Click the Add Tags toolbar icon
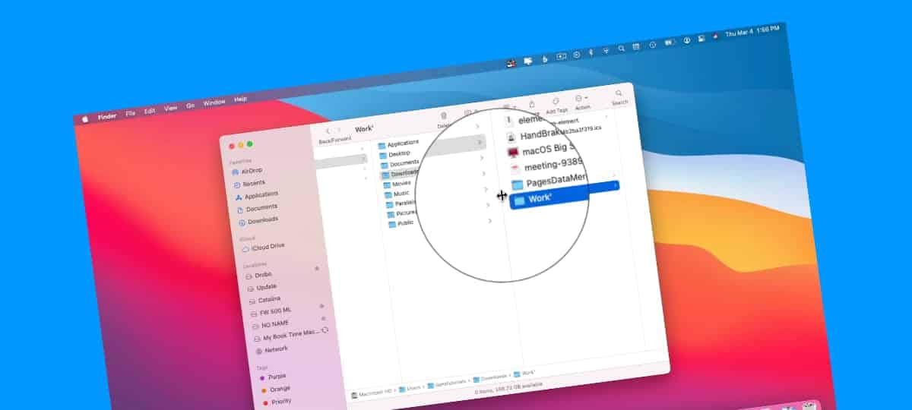912x410 pixels. [556, 101]
